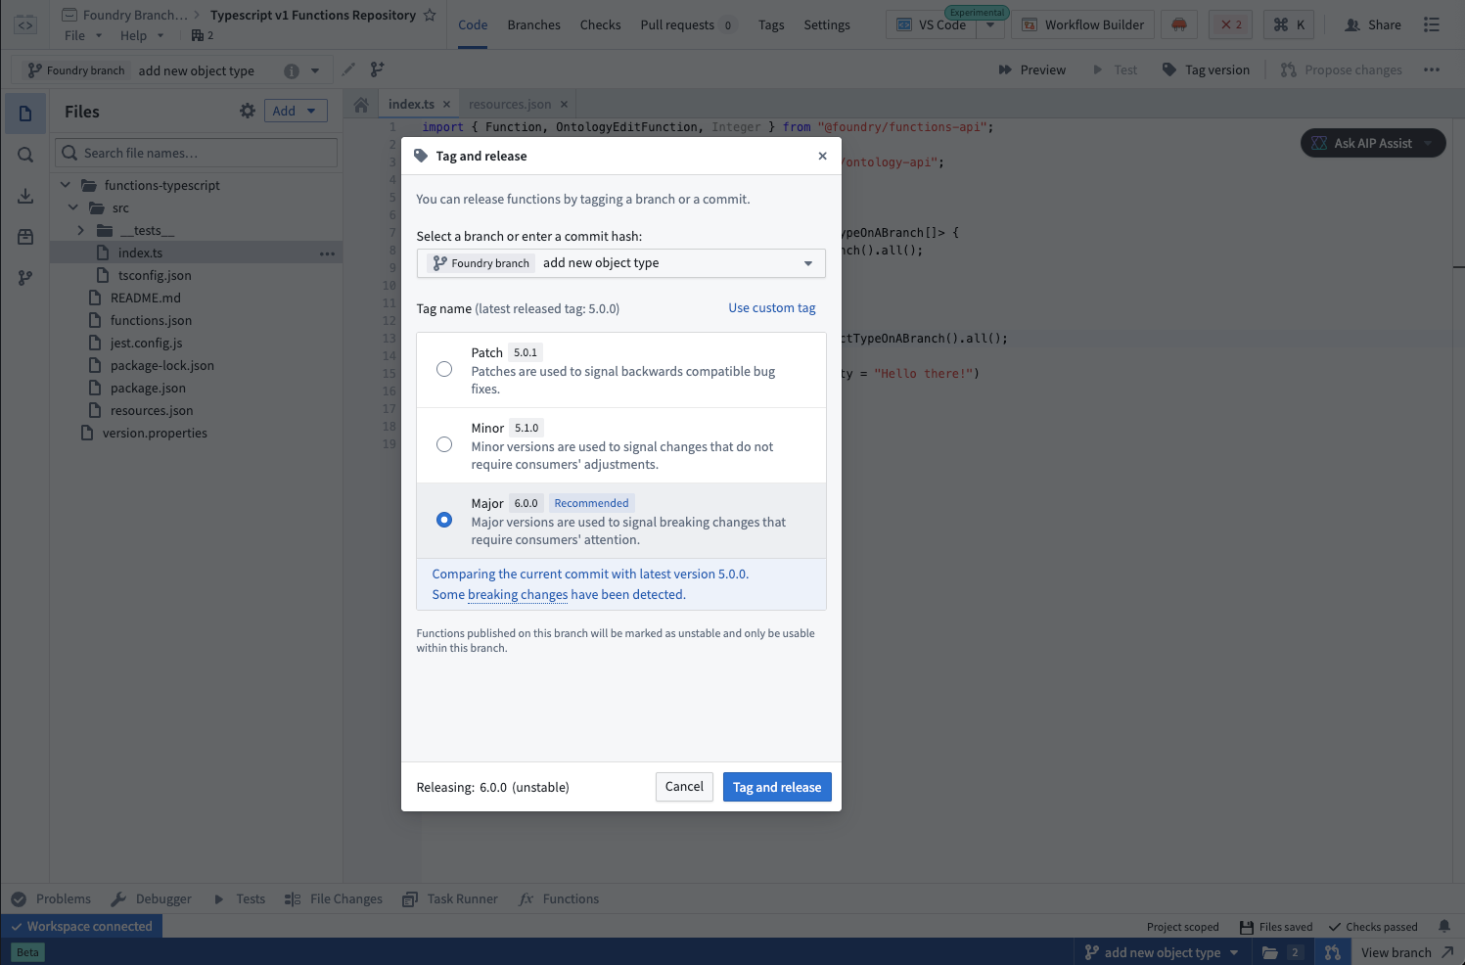Select the Minor 5.1.0 radio option
The width and height of the screenshot is (1465, 965).
tap(444, 444)
